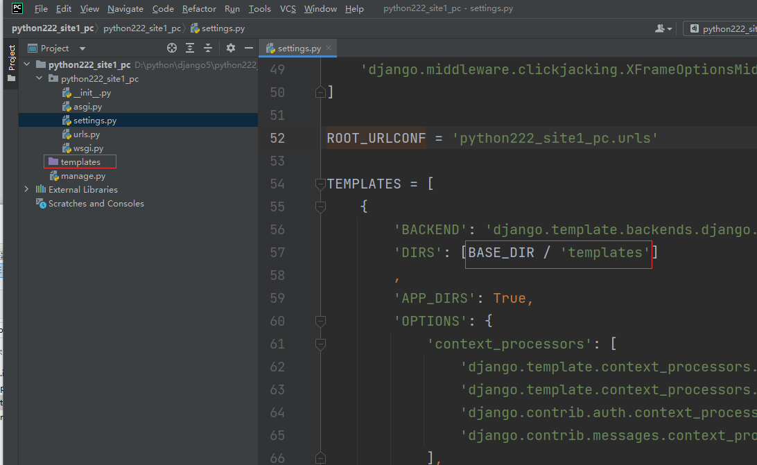
Task: Click True value on line 59
Action: (x=510, y=298)
